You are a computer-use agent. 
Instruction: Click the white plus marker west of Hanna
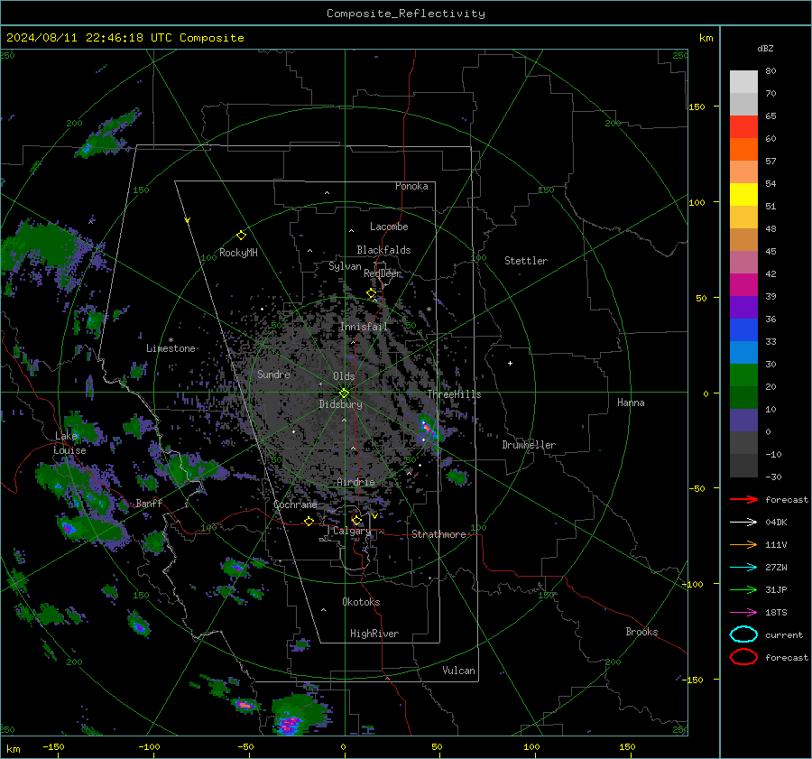point(510,363)
